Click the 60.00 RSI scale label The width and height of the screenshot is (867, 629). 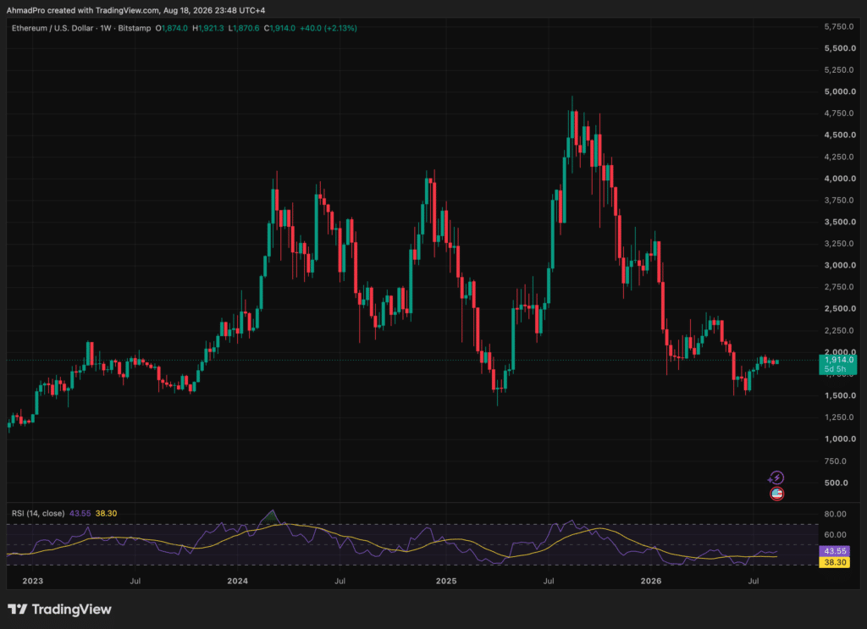(835, 534)
